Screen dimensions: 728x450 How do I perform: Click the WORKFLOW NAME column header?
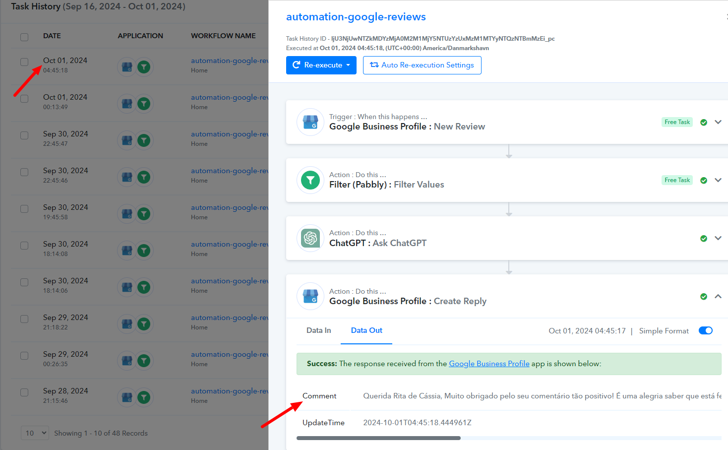(x=223, y=36)
